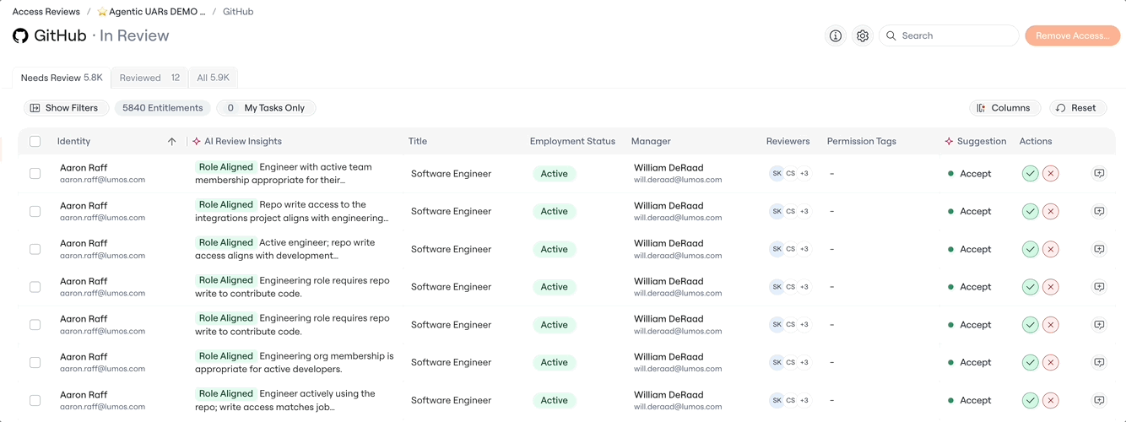Click the Reviewers column header

(788, 142)
